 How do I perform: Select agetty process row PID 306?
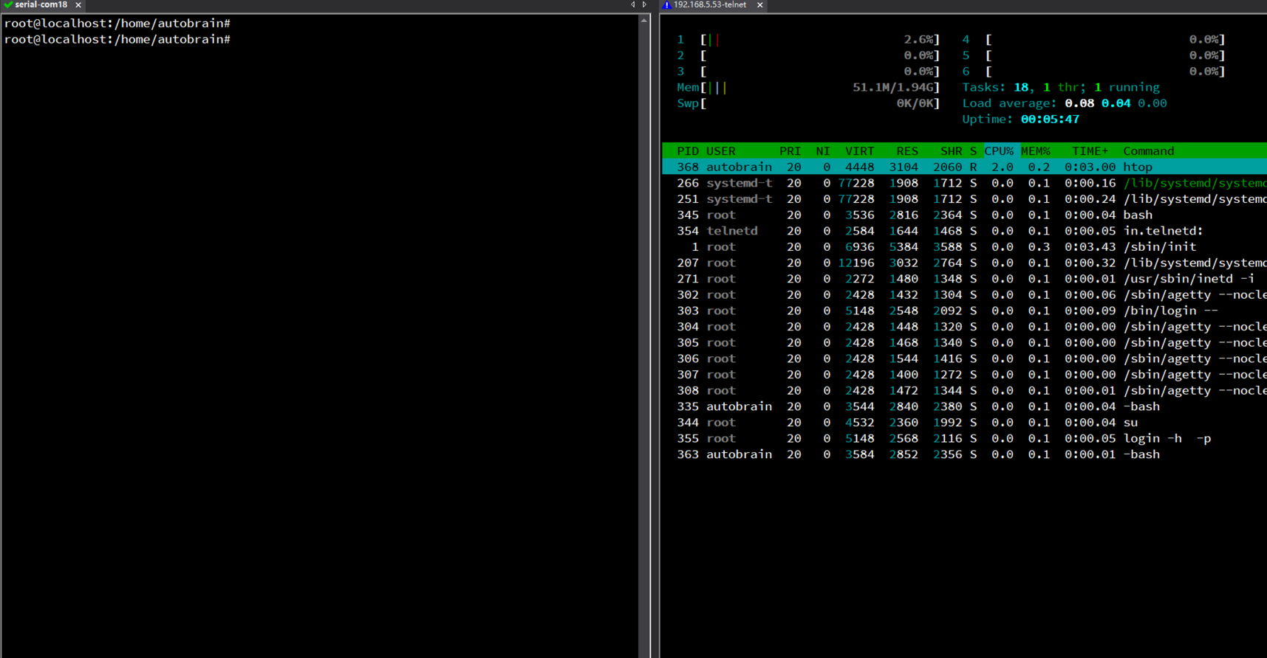pyautogui.click(x=965, y=359)
